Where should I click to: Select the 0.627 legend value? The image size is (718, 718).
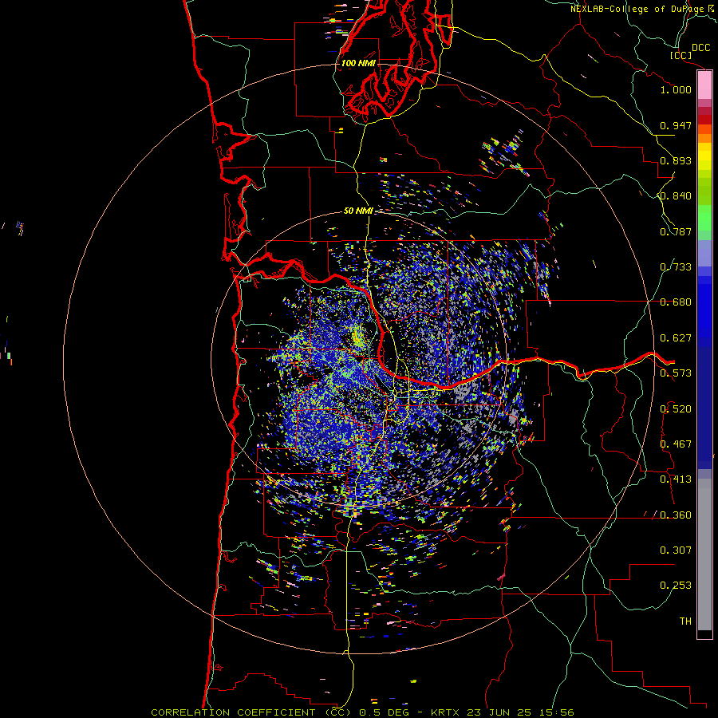click(x=676, y=338)
